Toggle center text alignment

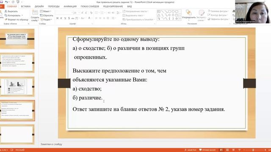pos(100,18)
